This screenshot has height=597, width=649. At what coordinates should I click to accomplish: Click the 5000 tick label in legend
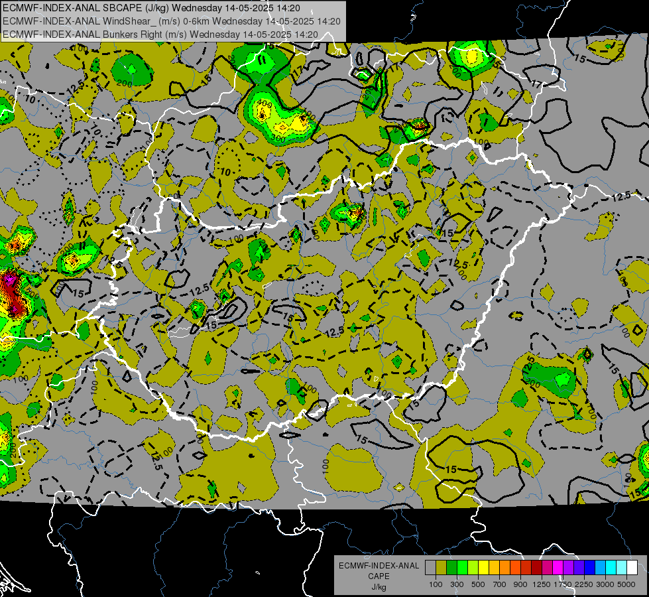point(626,584)
